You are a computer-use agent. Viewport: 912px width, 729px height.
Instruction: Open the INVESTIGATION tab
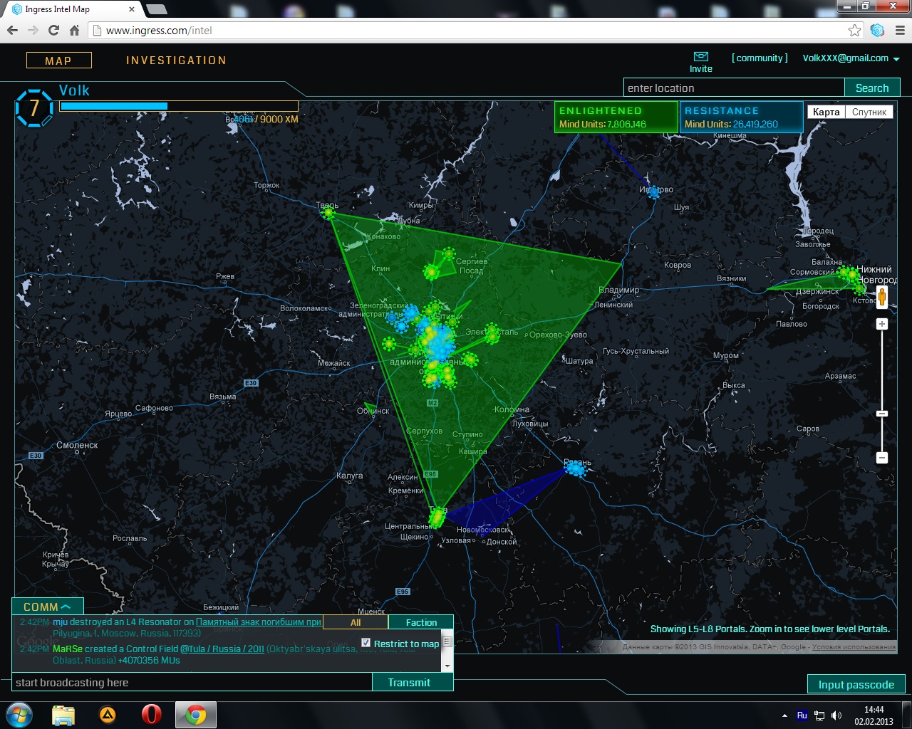click(x=176, y=61)
